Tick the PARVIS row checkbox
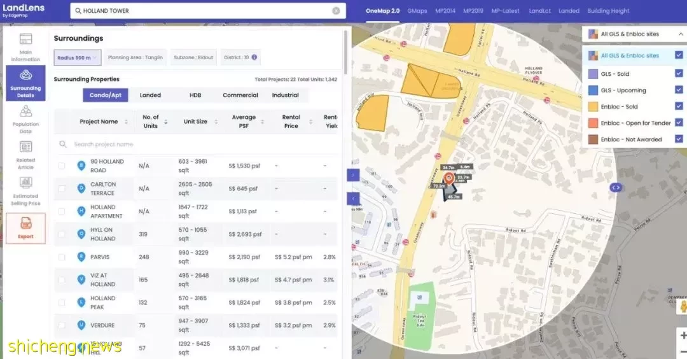 (x=62, y=257)
